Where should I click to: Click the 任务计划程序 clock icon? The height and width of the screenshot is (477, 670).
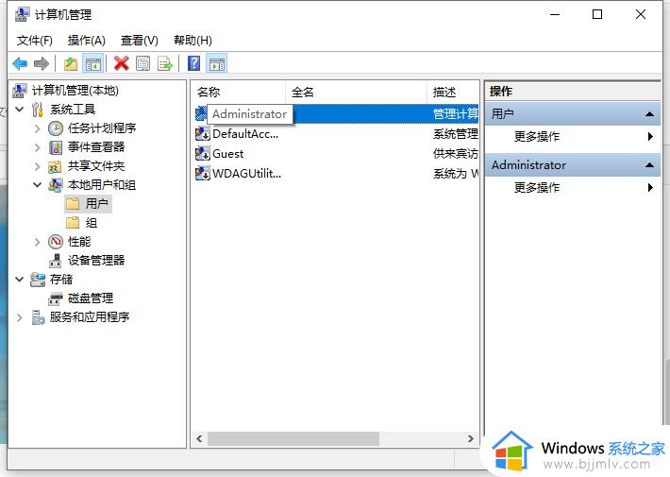click(x=56, y=128)
